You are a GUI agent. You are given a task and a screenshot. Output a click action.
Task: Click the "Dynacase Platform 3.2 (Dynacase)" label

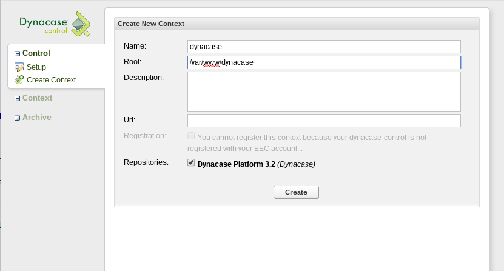[x=256, y=164]
